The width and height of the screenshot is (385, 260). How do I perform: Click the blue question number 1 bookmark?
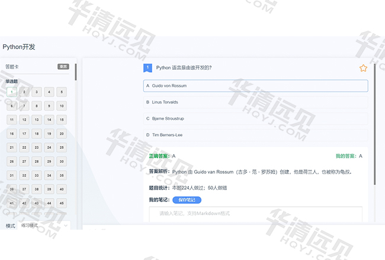point(147,68)
